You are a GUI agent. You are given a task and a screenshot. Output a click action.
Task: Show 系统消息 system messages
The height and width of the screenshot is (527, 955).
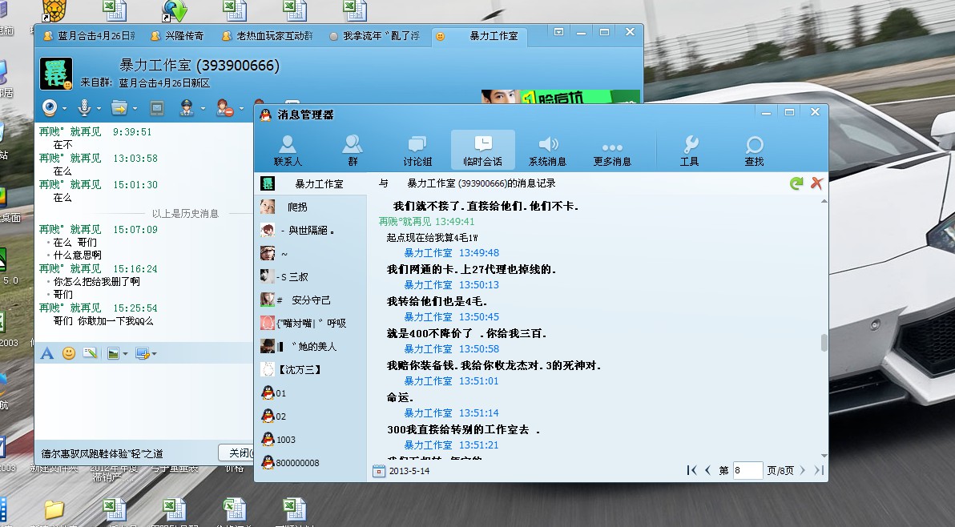pyautogui.click(x=547, y=150)
